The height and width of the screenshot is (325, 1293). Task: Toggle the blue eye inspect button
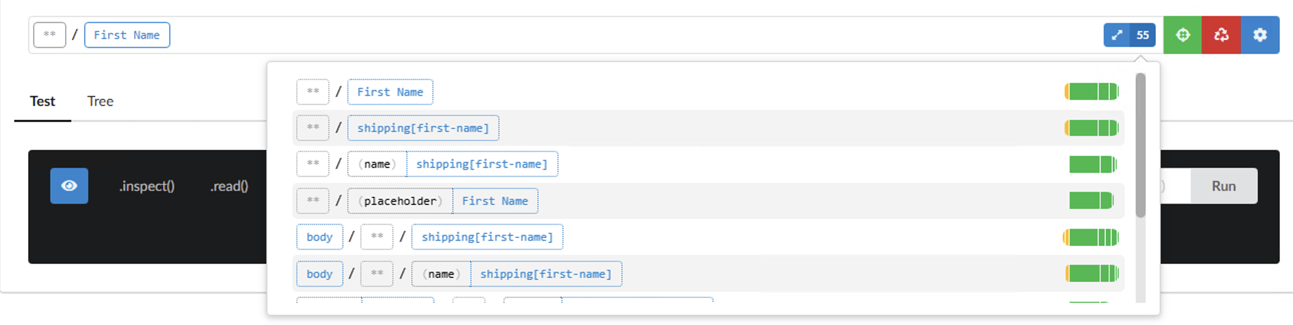coord(69,185)
